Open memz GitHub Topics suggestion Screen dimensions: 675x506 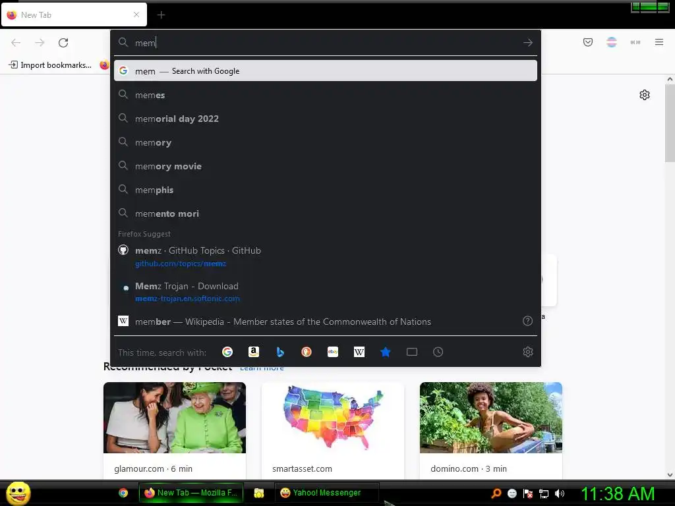click(326, 256)
